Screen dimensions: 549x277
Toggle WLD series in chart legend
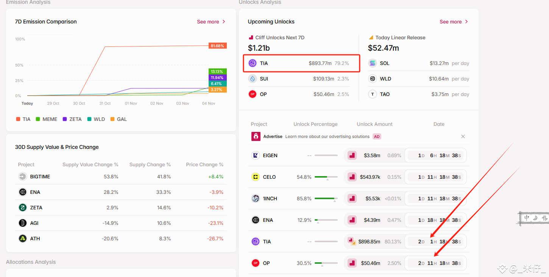coord(96,119)
